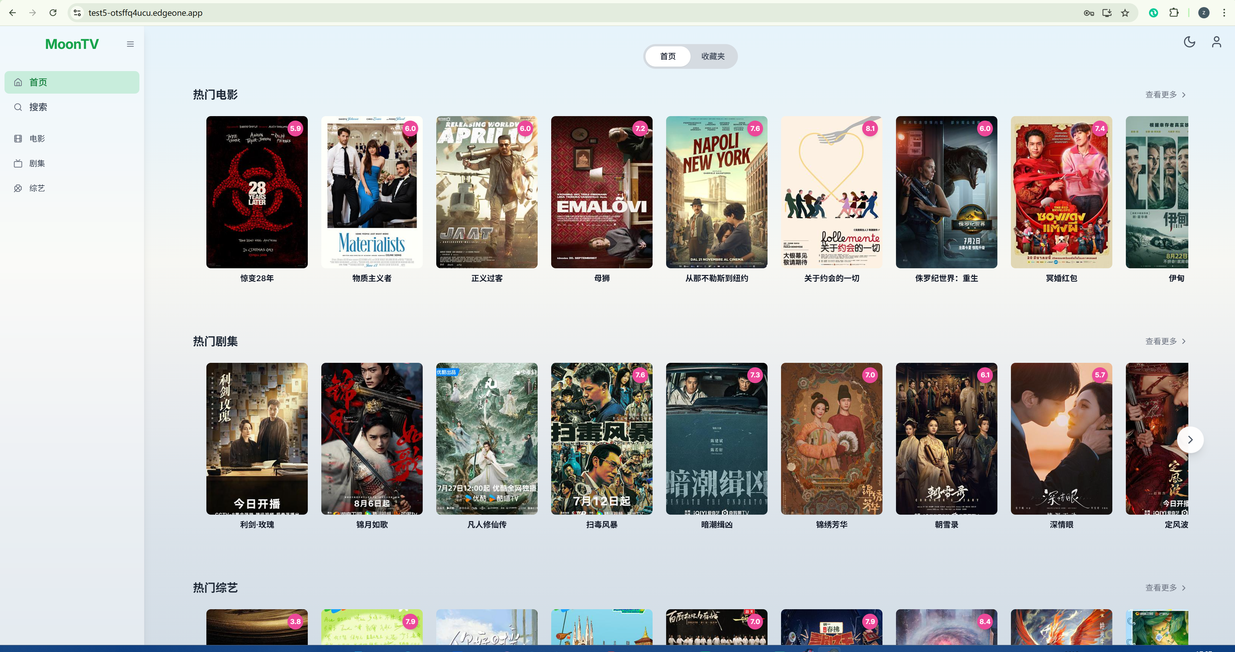Open the 锦绣芳华 series poster
Screen dimensions: 1235x652
pos(832,439)
